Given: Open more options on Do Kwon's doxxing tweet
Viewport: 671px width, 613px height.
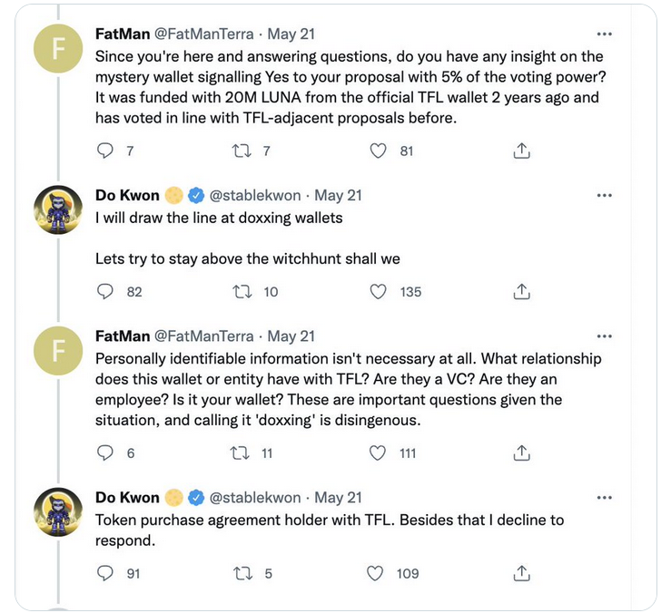Looking at the screenshot, I should point(605,195).
